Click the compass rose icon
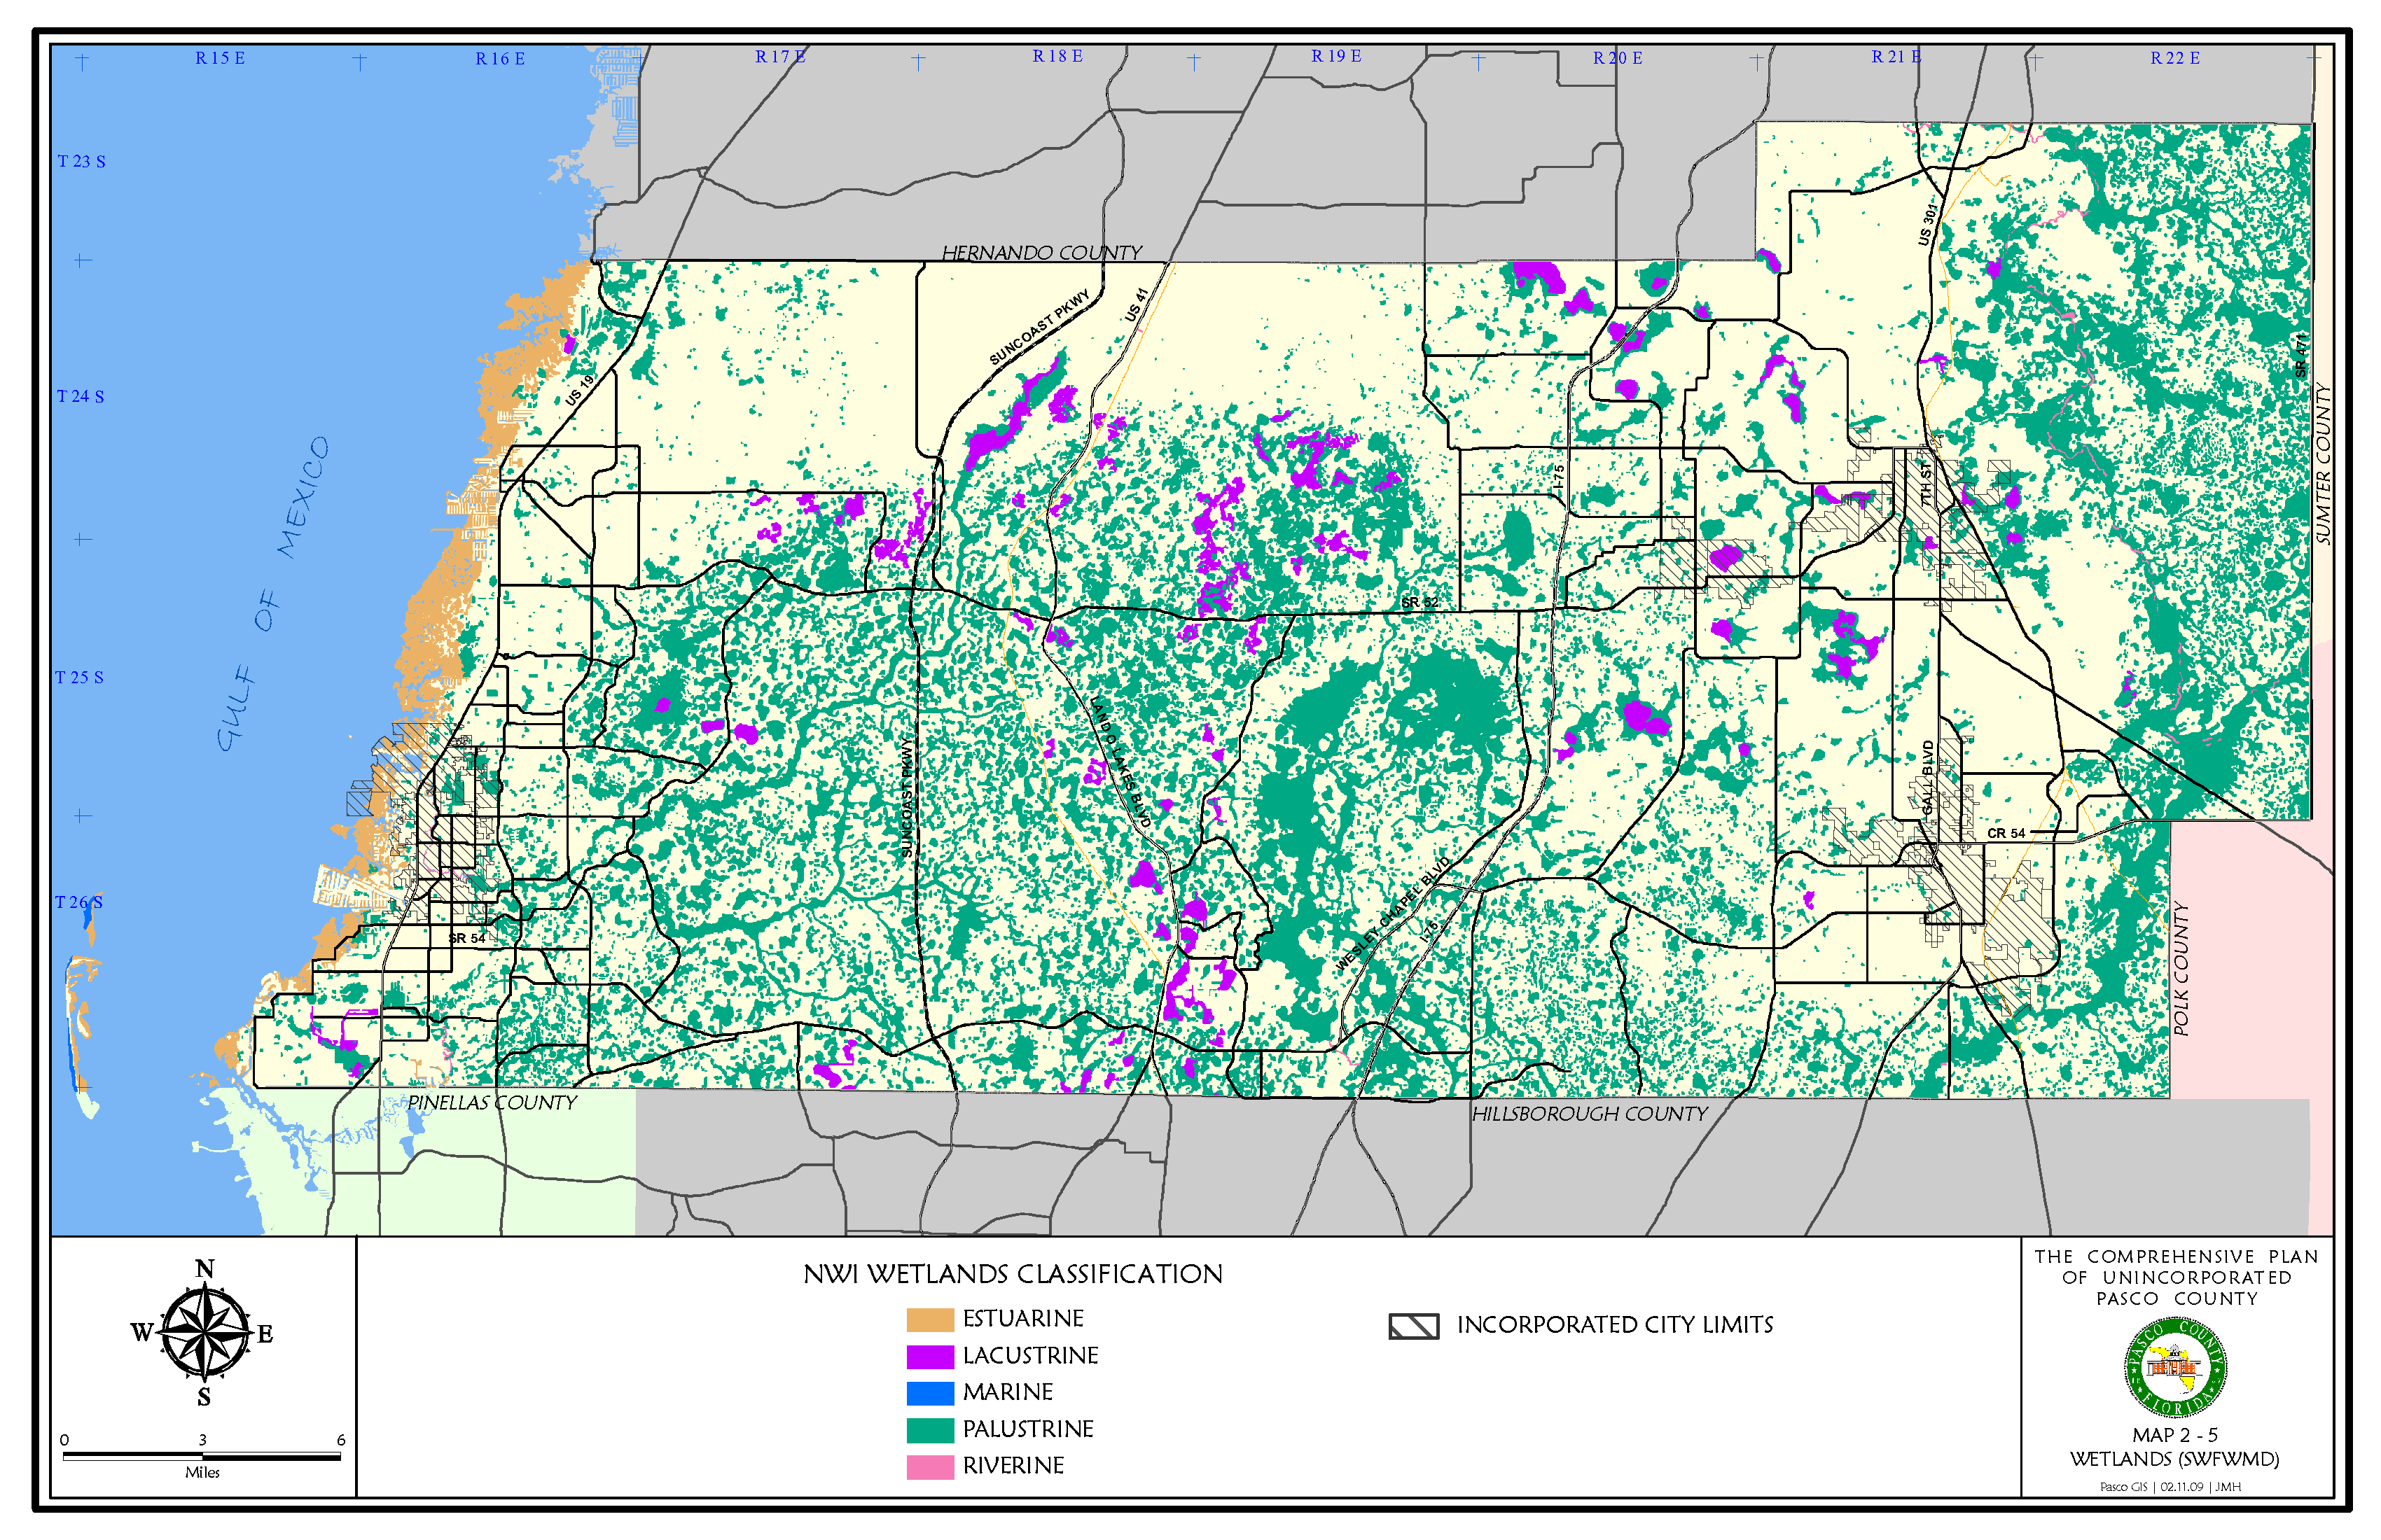2381x1540 pixels. (204, 1332)
